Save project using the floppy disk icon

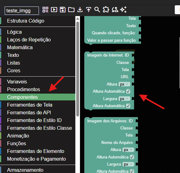63,10
